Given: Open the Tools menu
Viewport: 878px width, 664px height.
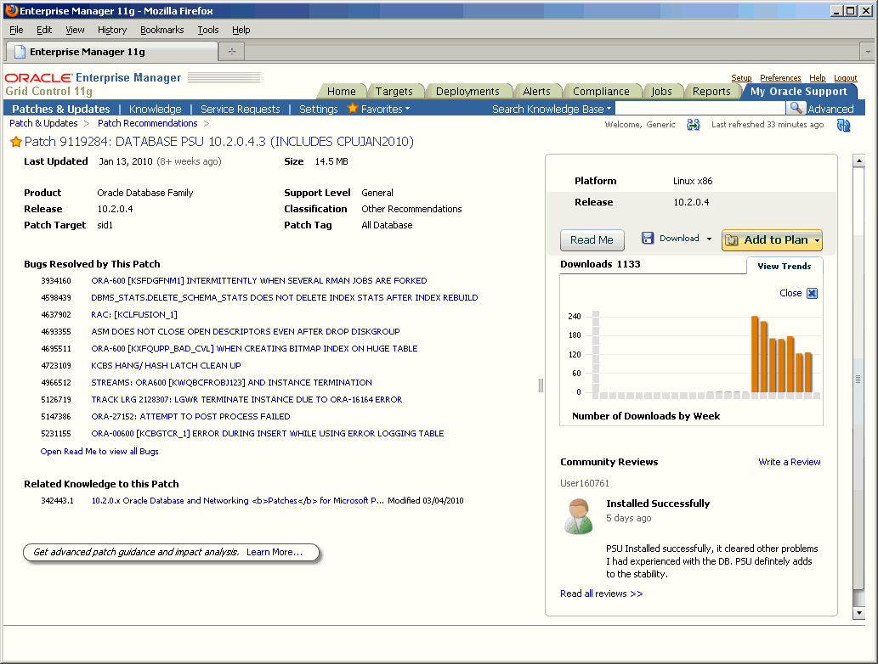Looking at the screenshot, I should click(x=207, y=30).
